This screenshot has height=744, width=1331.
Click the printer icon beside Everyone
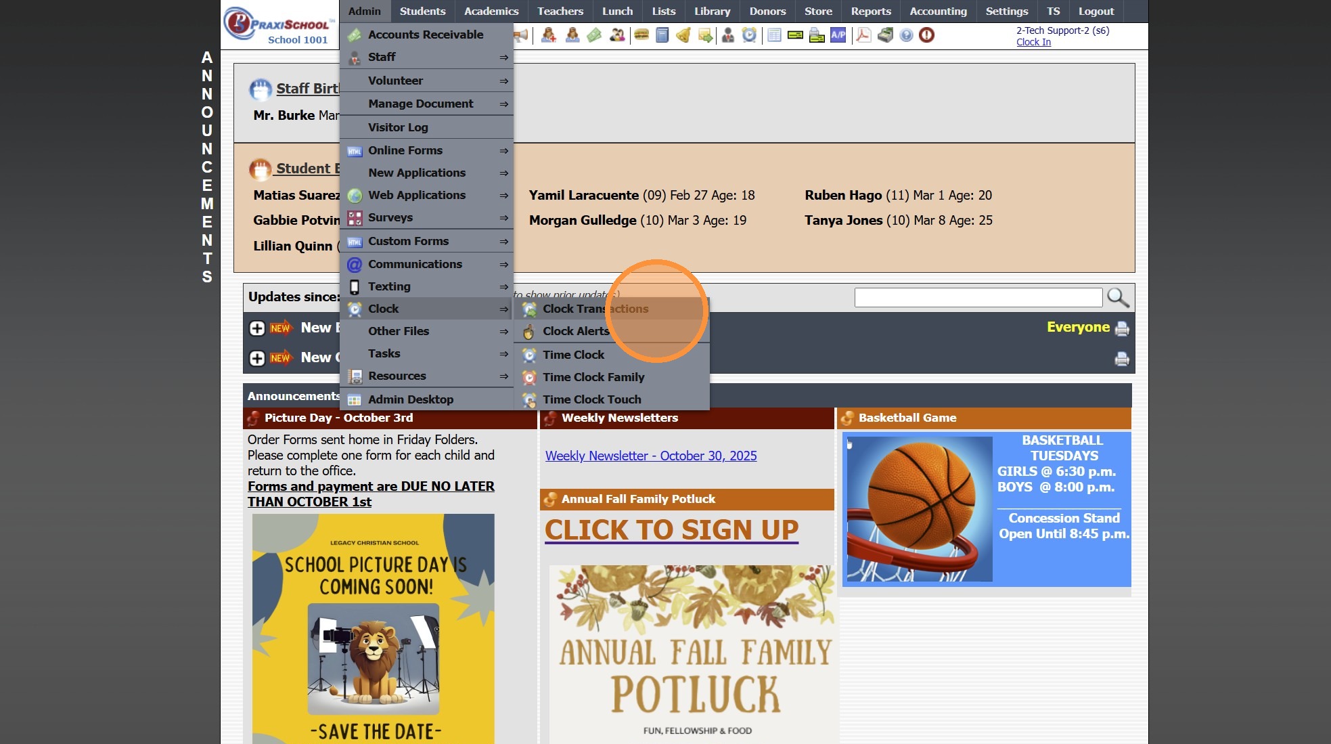tap(1121, 328)
